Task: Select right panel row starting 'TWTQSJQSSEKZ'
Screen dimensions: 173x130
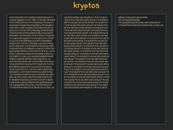Action: coord(139,23)
